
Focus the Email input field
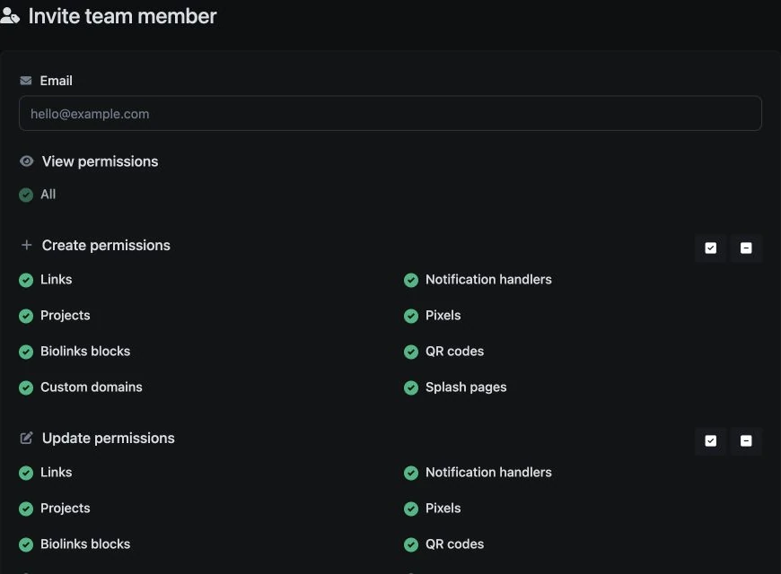point(390,114)
